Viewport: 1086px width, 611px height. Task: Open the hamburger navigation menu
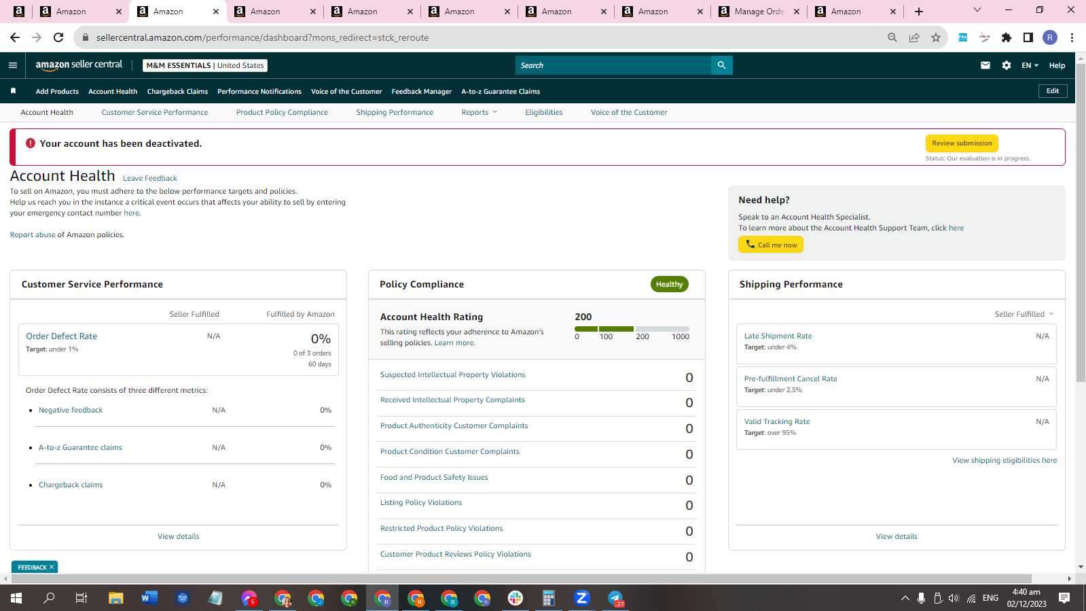pos(12,65)
